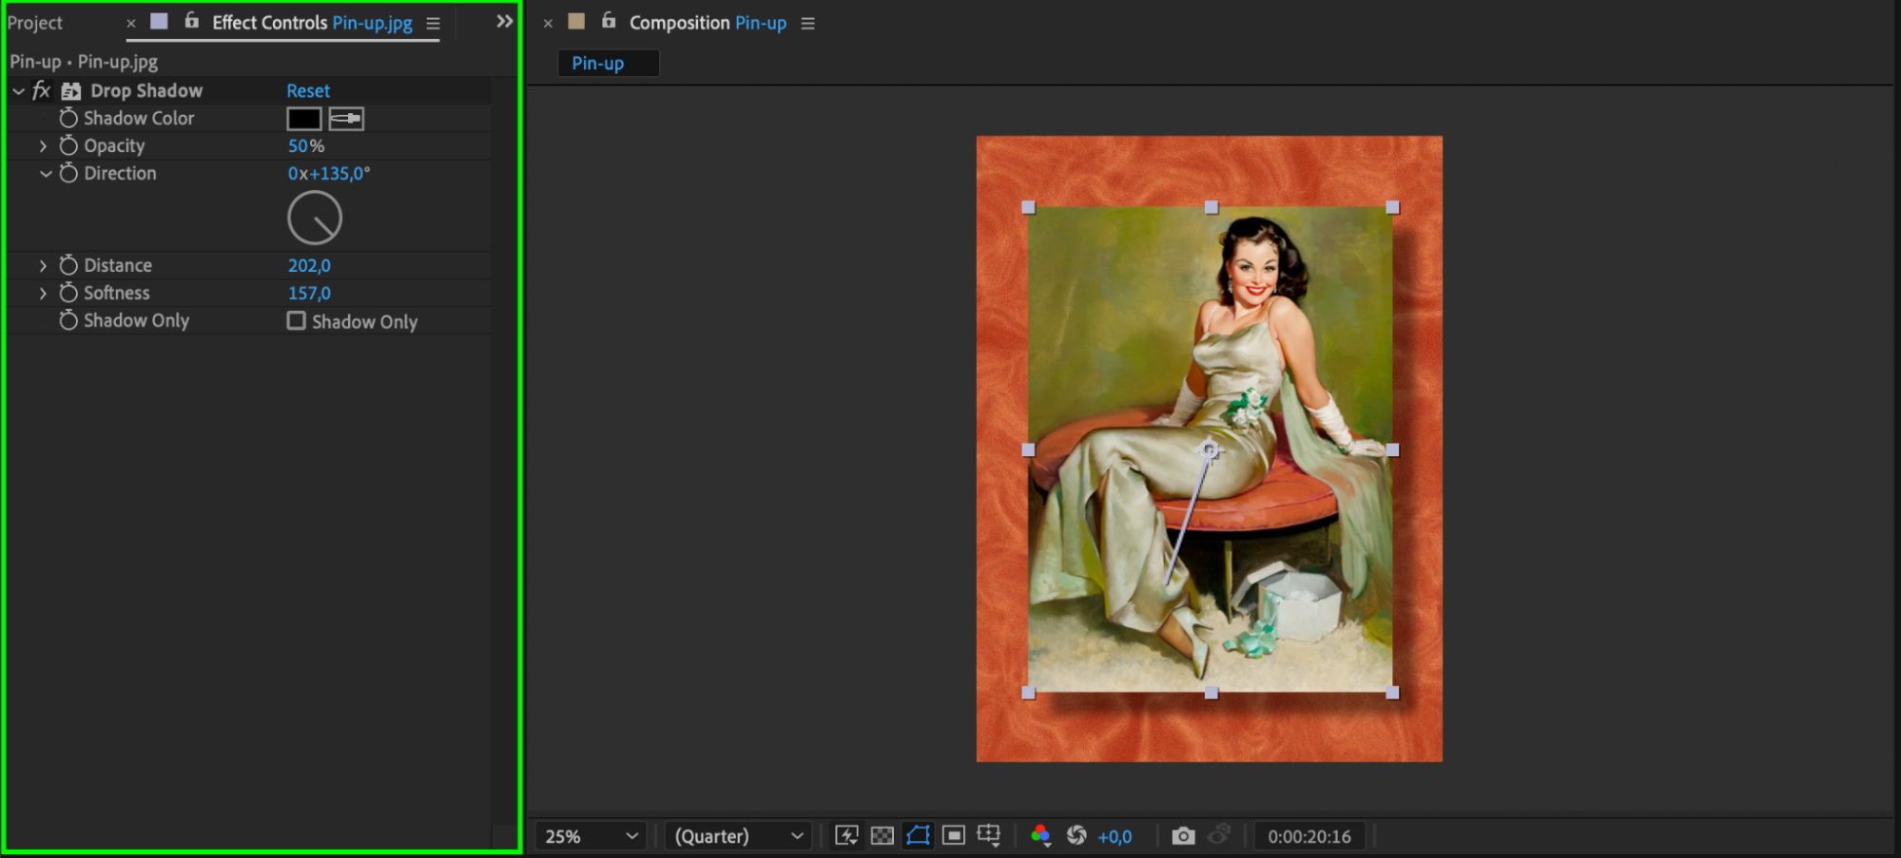This screenshot has height=858, width=1901.
Task: Click the black Shadow Color swatch
Action: [304, 119]
